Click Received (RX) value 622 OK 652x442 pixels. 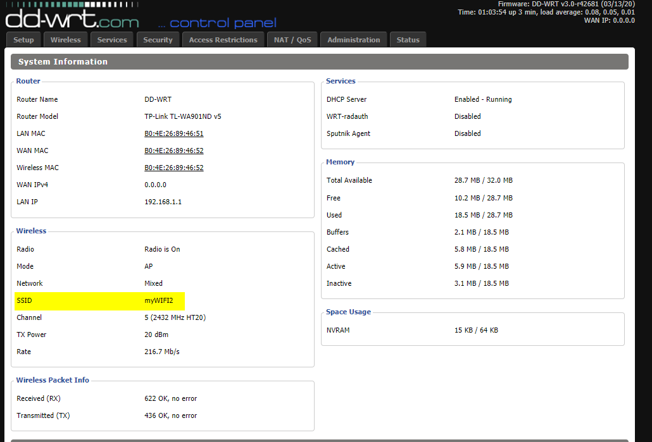click(170, 398)
